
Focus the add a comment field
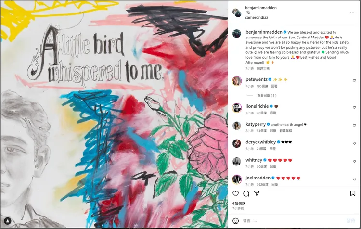pos(292,221)
